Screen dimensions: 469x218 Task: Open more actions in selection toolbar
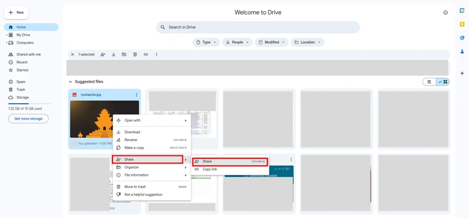tap(157, 54)
